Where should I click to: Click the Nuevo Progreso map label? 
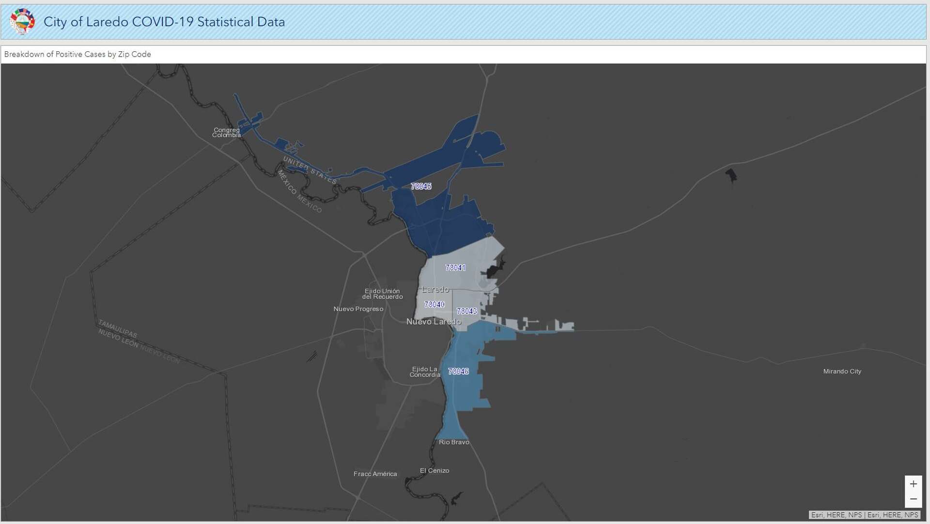pos(358,309)
